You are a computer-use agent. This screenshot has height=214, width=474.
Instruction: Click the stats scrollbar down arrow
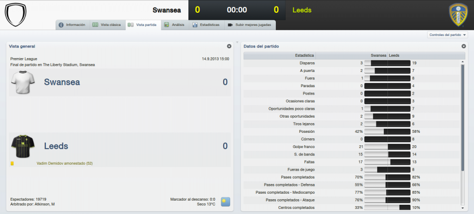[x=462, y=208]
